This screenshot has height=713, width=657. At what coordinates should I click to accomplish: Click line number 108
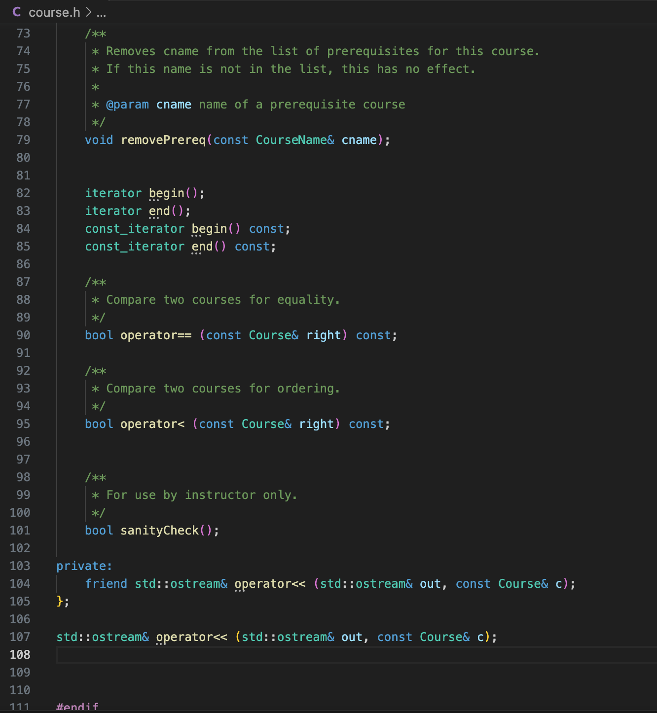click(20, 654)
